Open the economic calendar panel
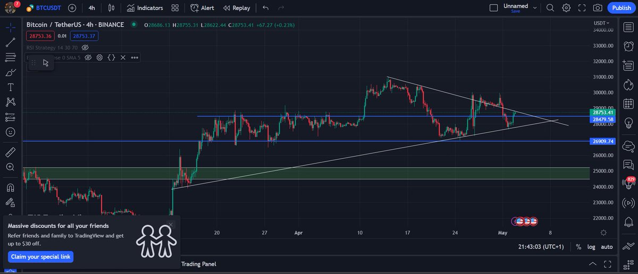 (628, 104)
